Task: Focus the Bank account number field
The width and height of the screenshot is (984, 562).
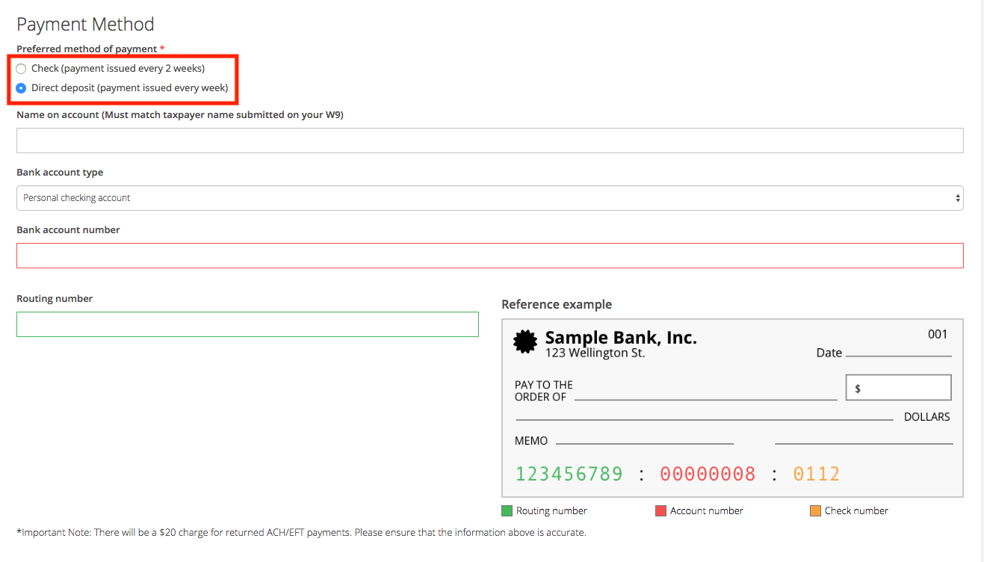Action: pos(490,256)
